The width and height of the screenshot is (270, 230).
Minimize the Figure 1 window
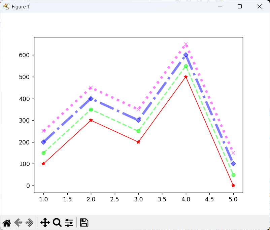coord(220,6)
